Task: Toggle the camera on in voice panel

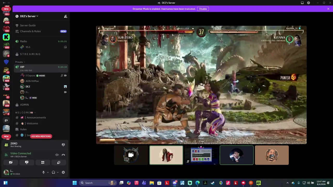Action: (x=11, y=162)
